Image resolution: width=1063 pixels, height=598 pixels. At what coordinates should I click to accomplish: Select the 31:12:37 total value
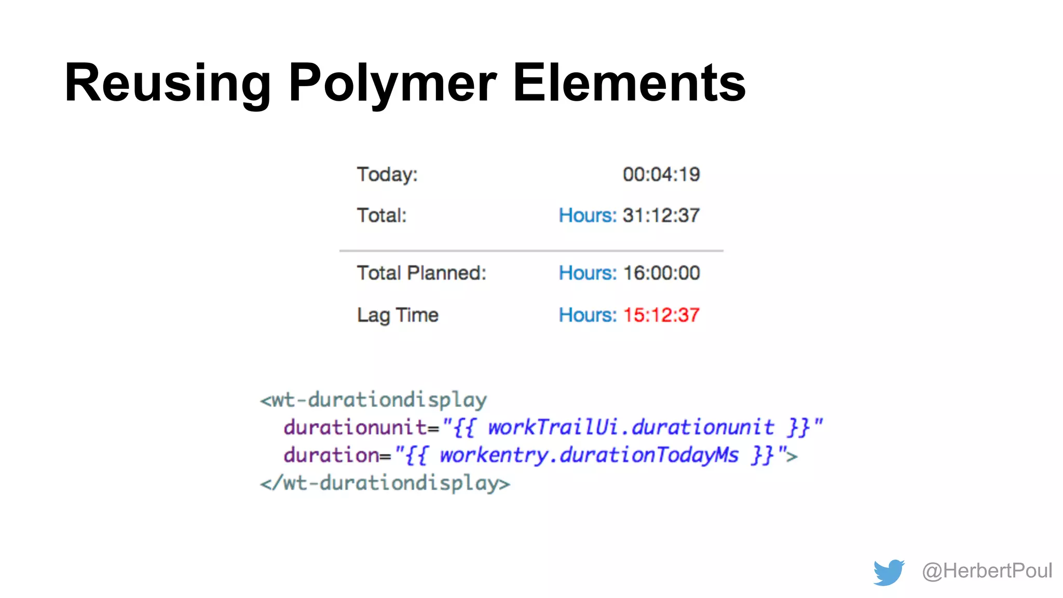[x=661, y=215]
